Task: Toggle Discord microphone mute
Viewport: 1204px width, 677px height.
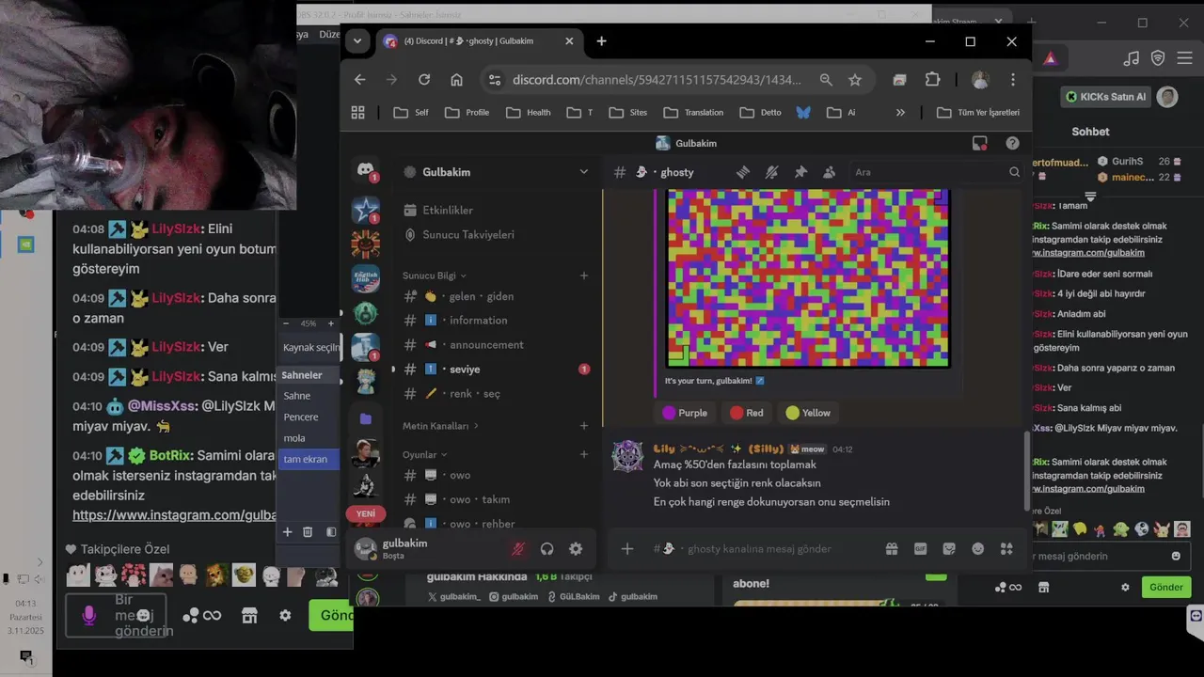Action: 517,549
